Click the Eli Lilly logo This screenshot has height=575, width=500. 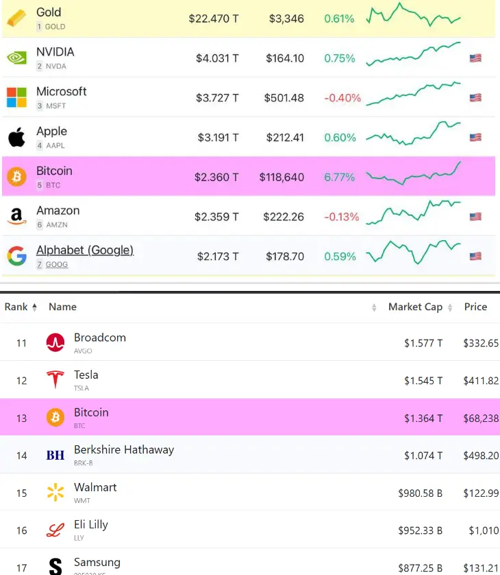[55, 530]
